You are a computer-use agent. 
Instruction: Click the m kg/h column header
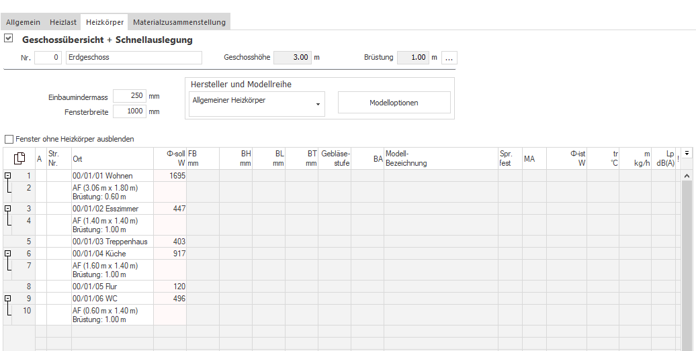(635, 158)
